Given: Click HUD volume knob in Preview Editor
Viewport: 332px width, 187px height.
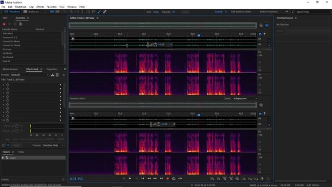Looking at the screenshot, I should (158, 124).
